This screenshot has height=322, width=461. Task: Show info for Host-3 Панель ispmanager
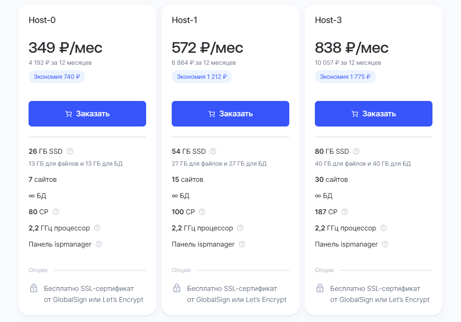coord(385,244)
